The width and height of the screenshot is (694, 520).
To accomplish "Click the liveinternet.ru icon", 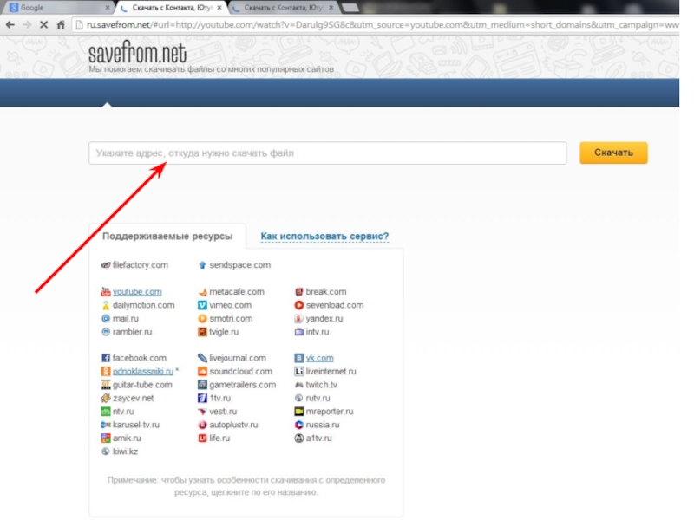I will tap(298, 371).
